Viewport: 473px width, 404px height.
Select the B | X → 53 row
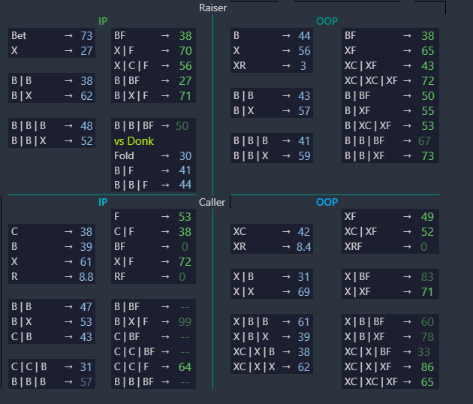[52, 321]
